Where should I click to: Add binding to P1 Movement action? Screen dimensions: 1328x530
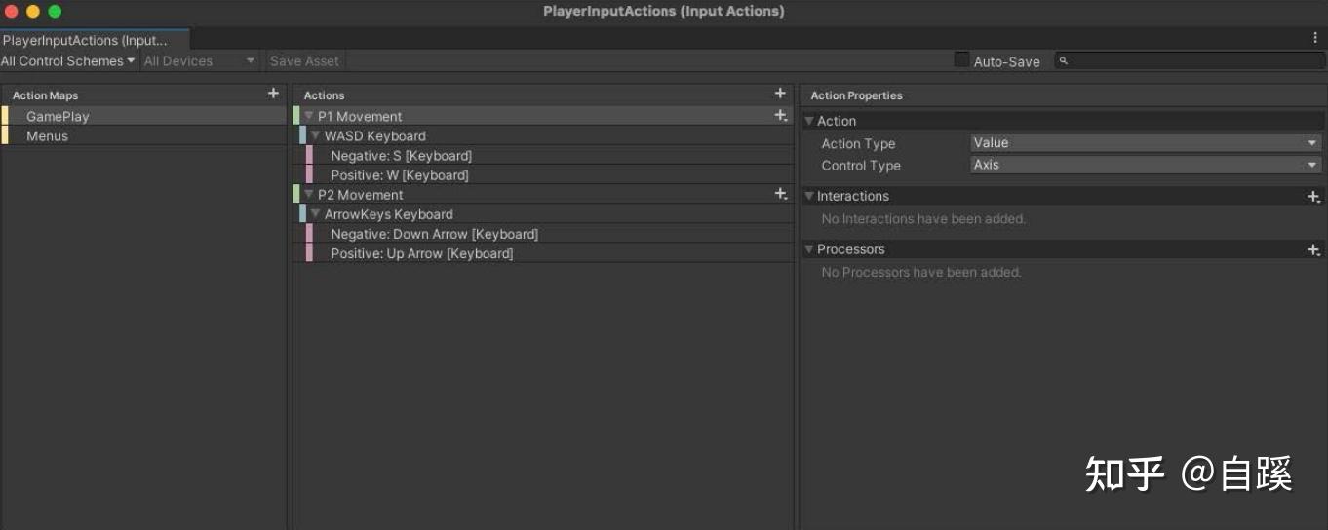(x=781, y=116)
